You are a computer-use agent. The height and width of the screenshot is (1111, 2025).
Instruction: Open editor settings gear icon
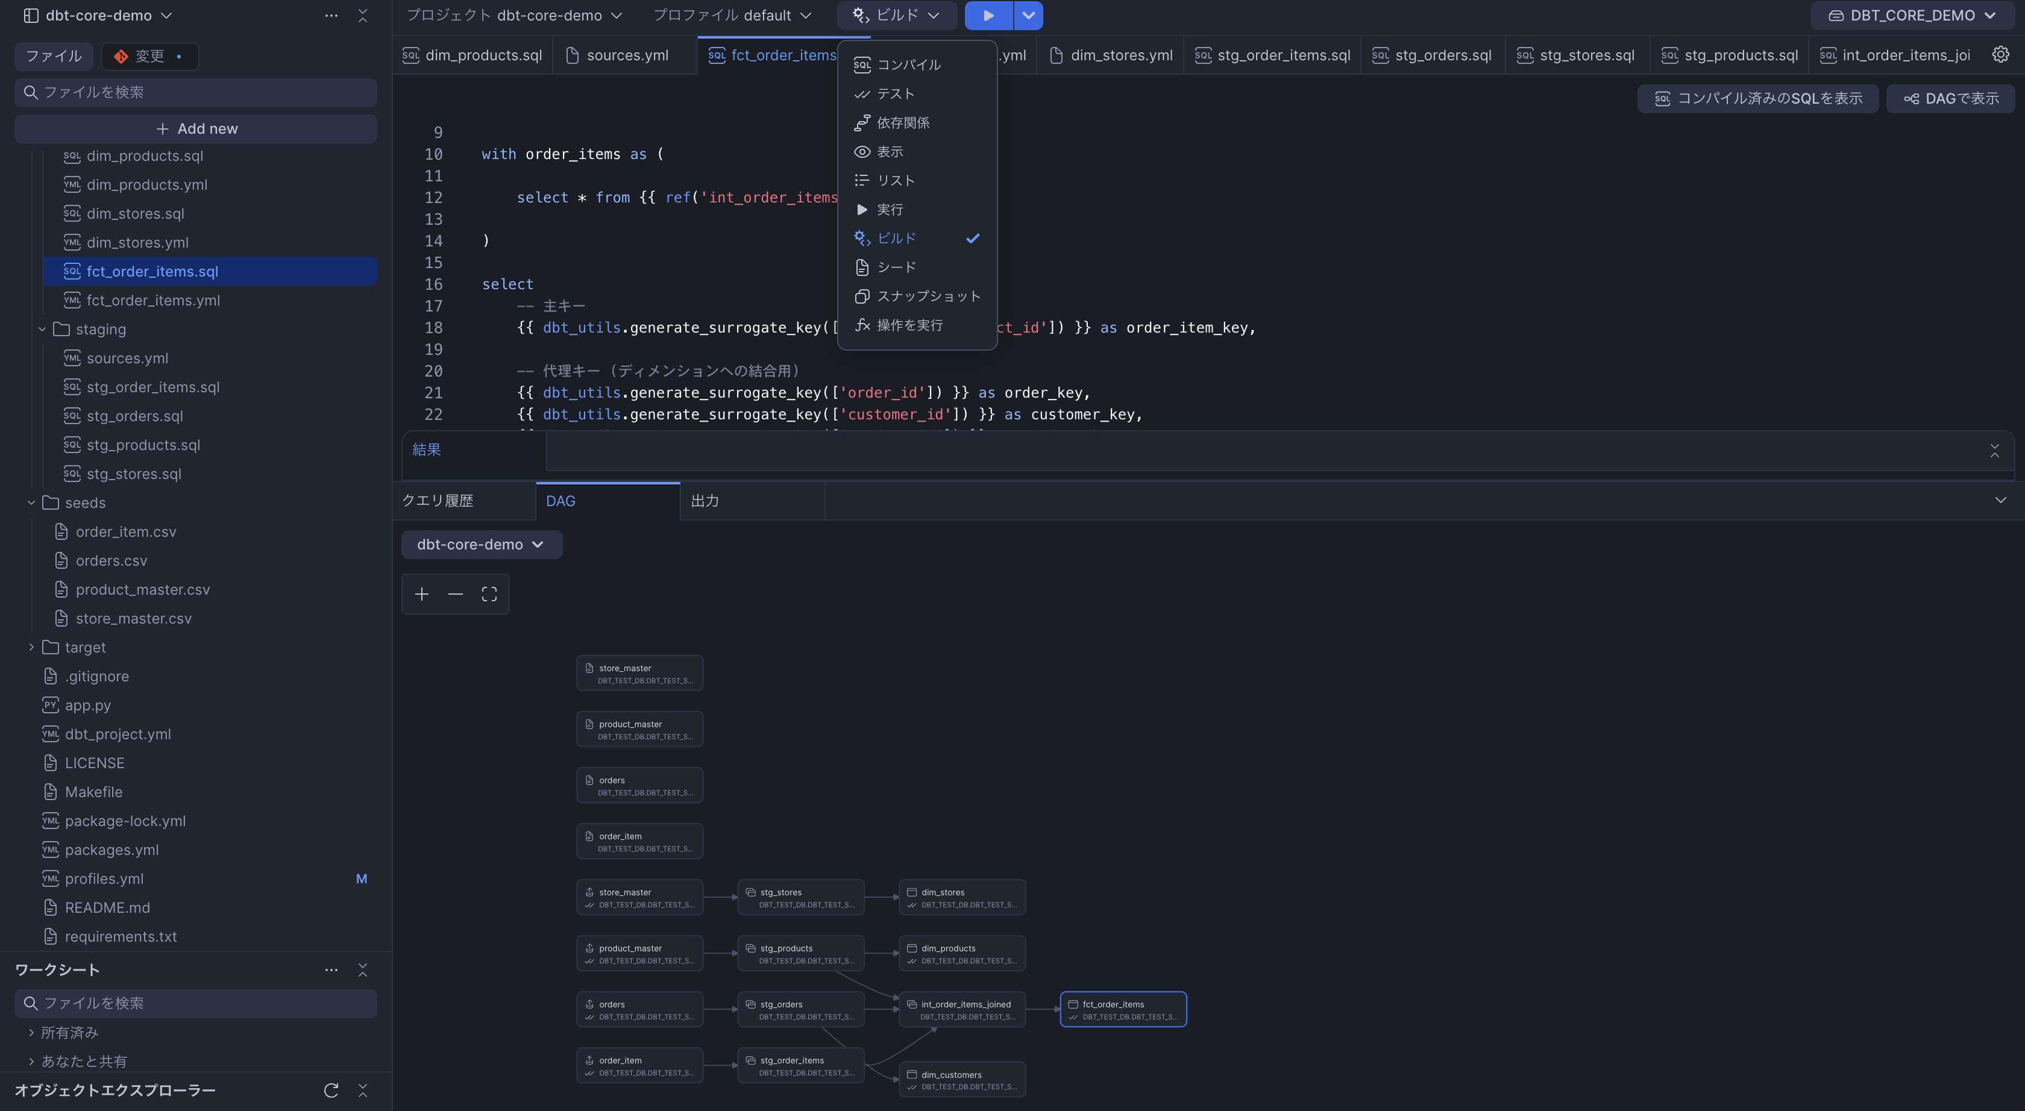coord(2000,55)
